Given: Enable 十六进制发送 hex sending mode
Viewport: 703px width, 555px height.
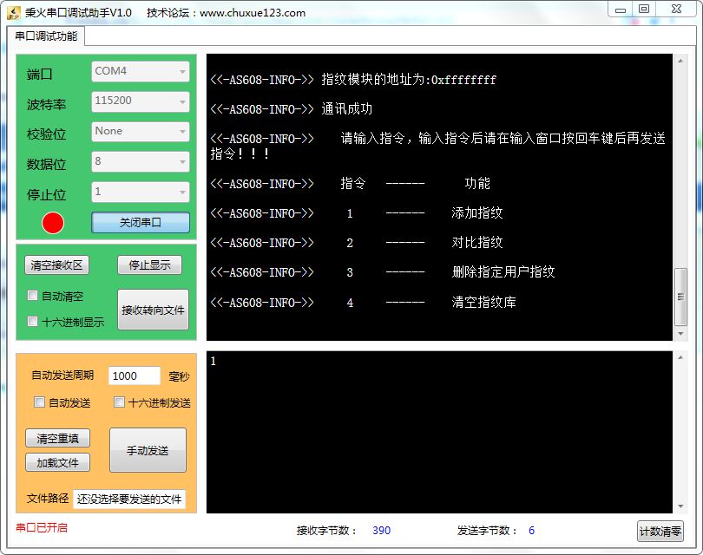Looking at the screenshot, I should (x=119, y=402).
